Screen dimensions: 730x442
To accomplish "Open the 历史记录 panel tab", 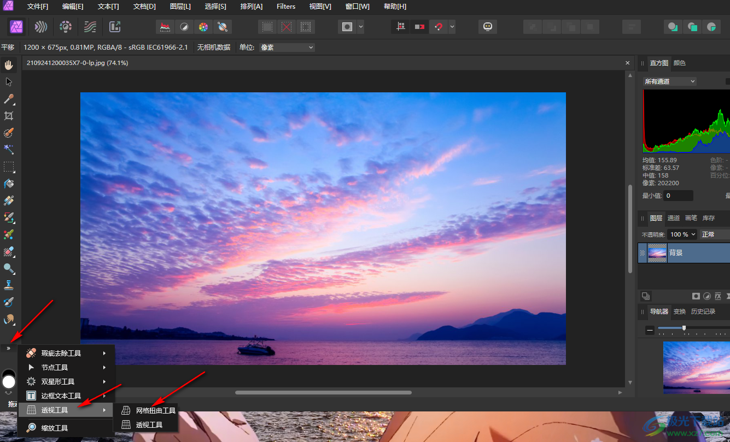I will click(703, 311).
